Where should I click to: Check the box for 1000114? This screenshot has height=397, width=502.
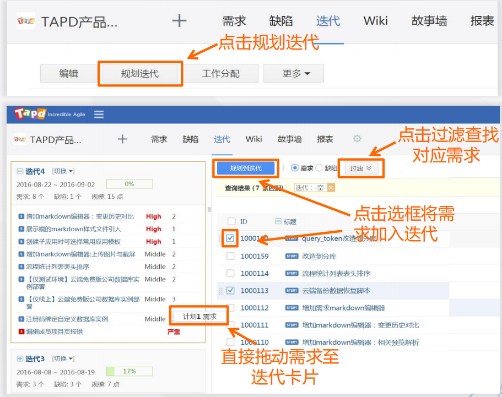(x=230, y=273)
